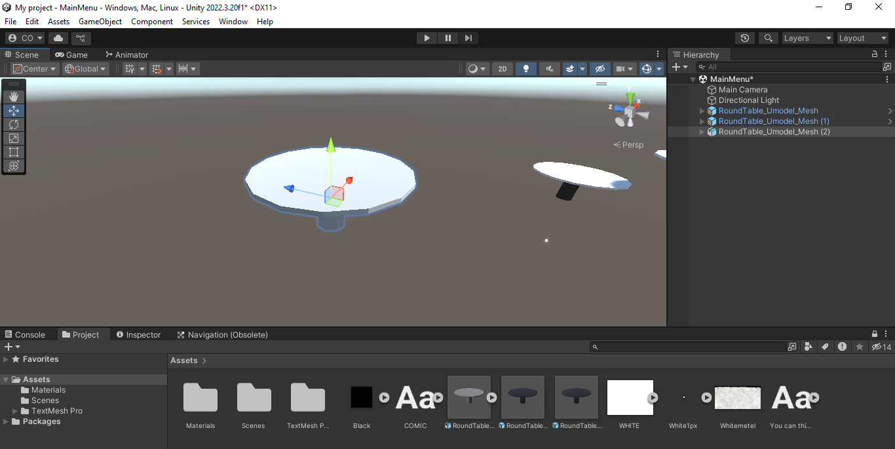Expand RoundTable_Umodel_Mesh (1) in the Hierarchy
This screenshot has width=895, height=449.
tap(701, 121)
